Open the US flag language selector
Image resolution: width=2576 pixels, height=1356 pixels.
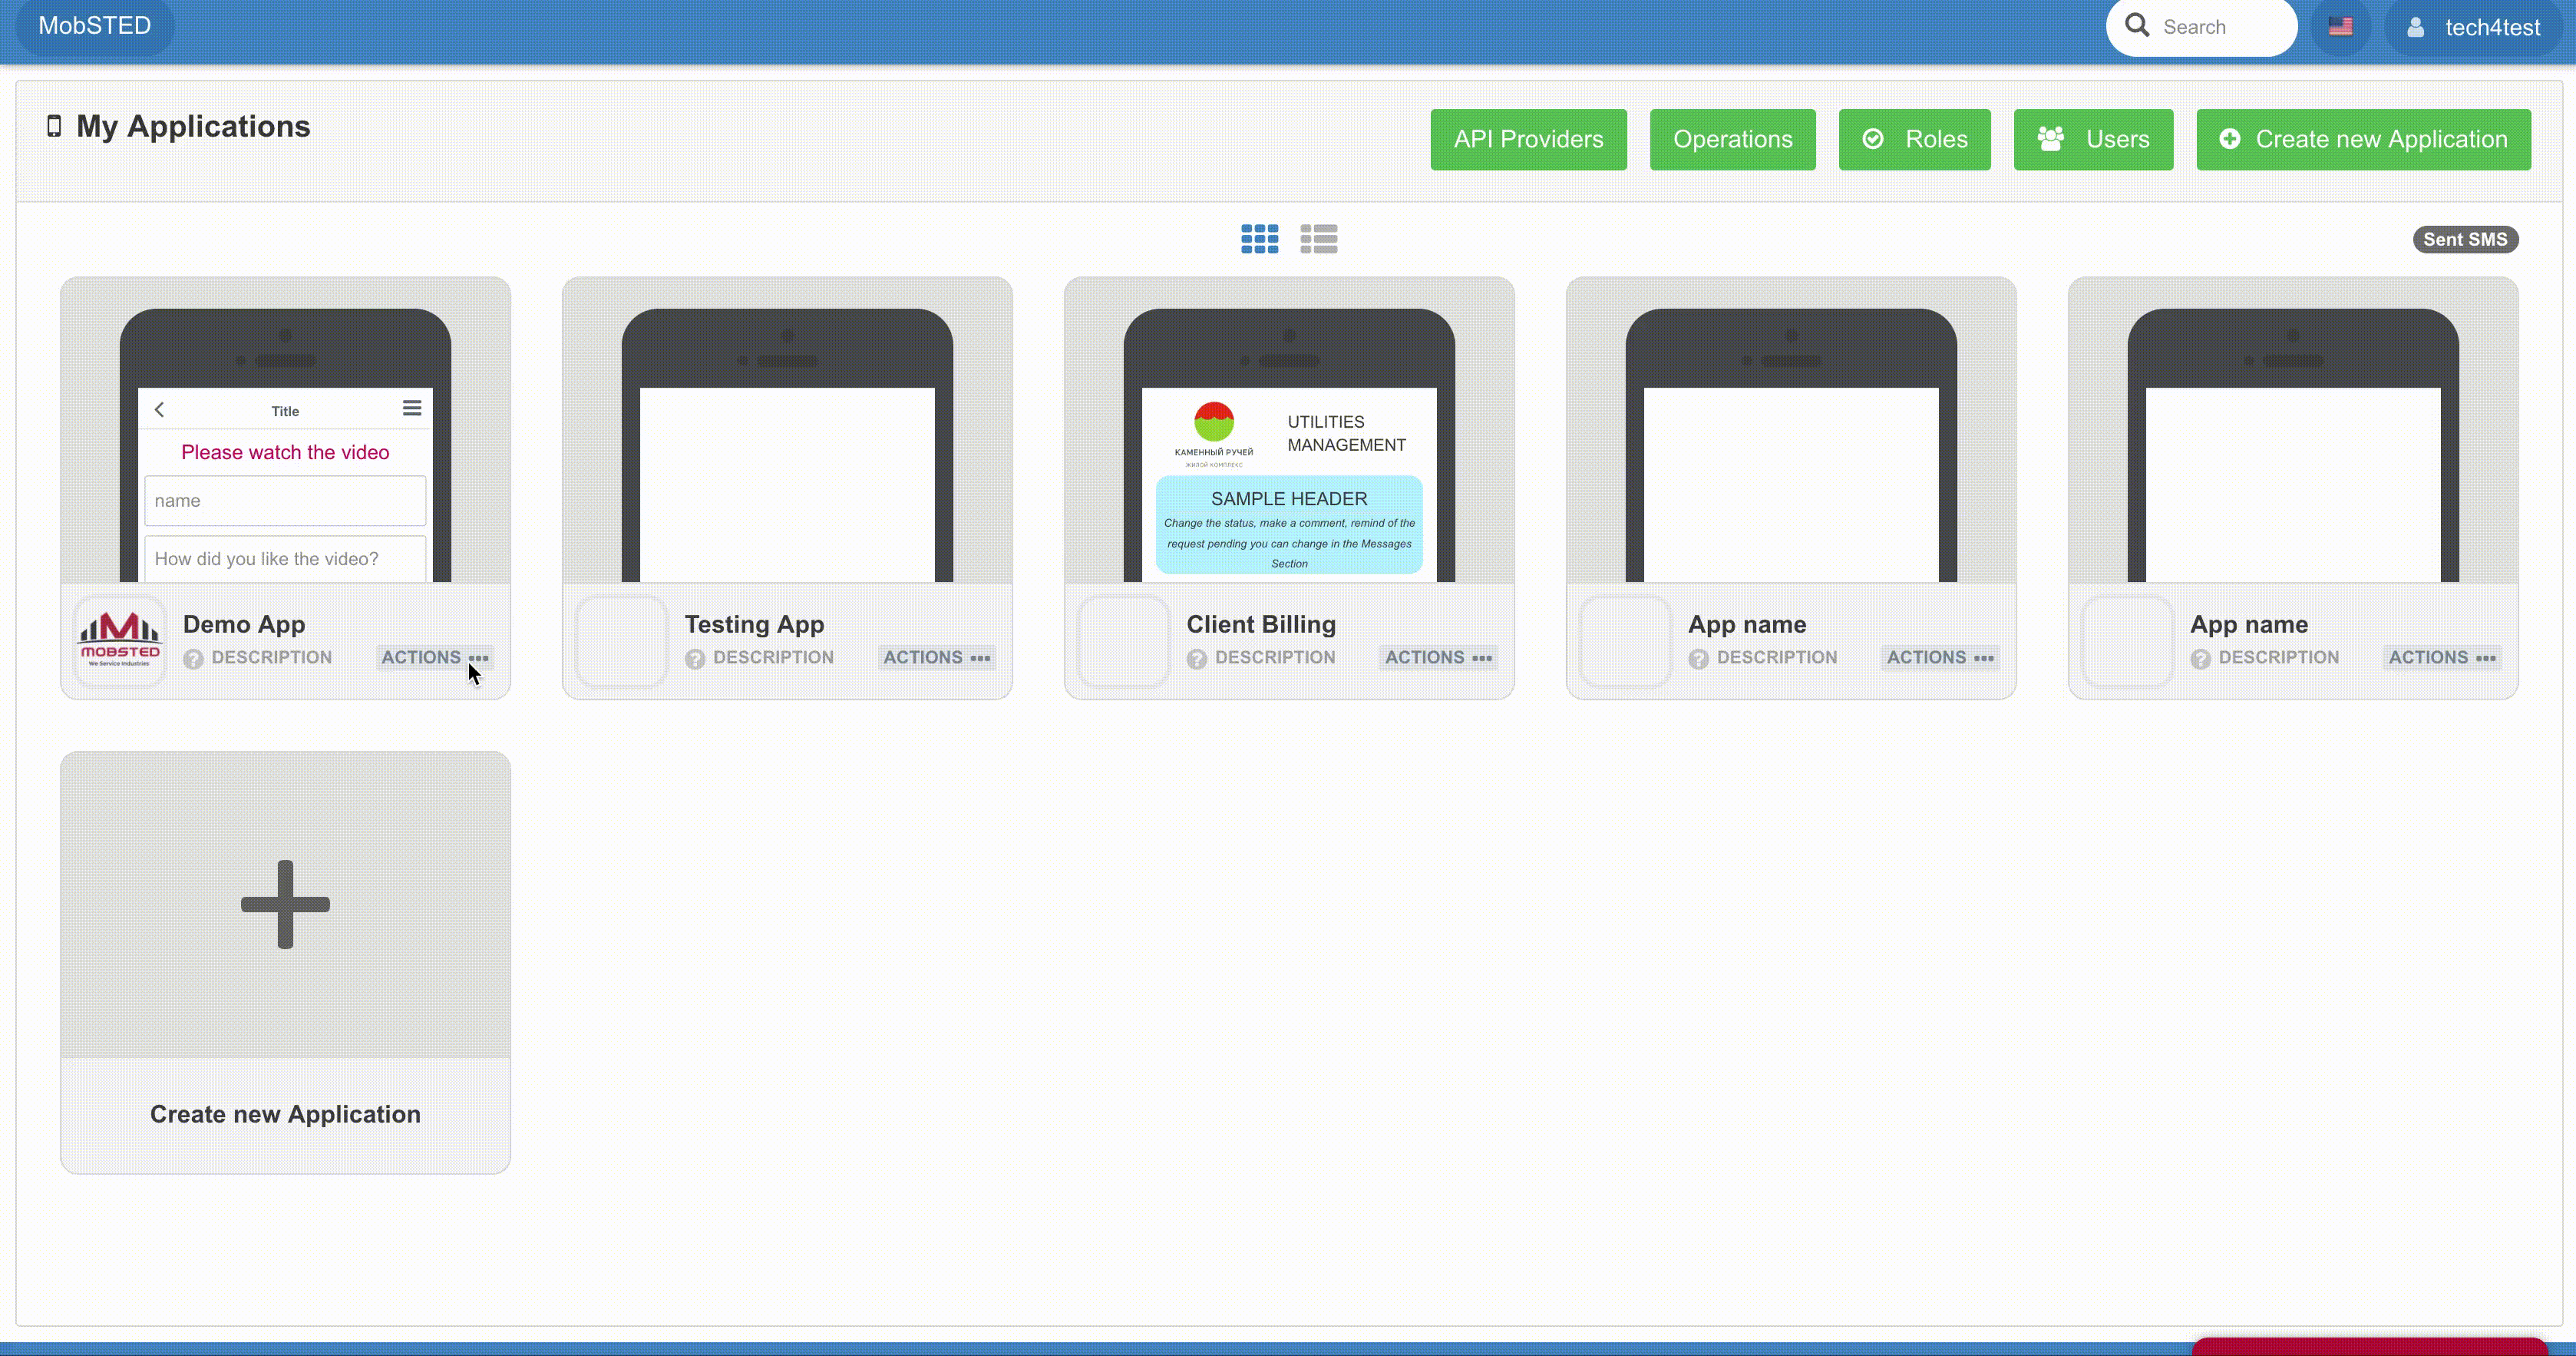click(2340, 27)
